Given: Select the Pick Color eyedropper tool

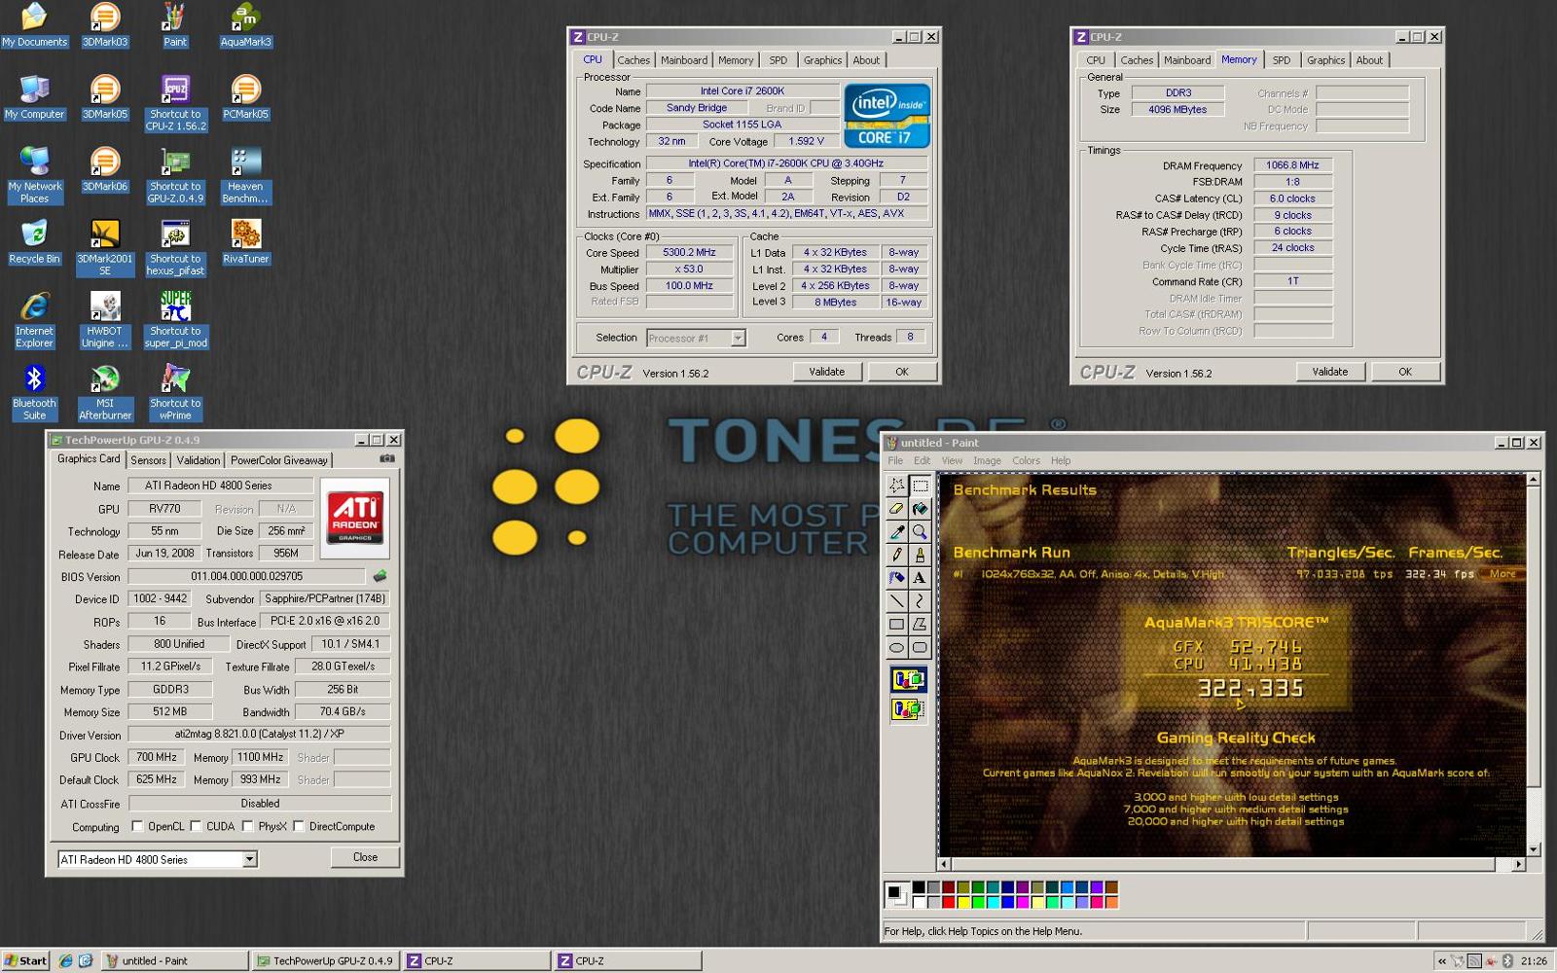Looking at the screenshot, I should pos(896,531).
